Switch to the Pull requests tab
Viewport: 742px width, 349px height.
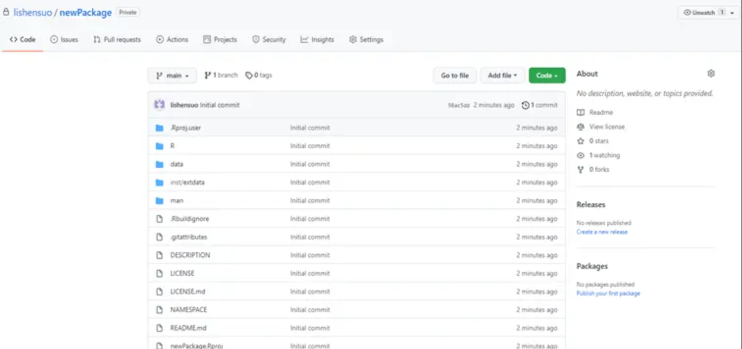click(117, 40)
